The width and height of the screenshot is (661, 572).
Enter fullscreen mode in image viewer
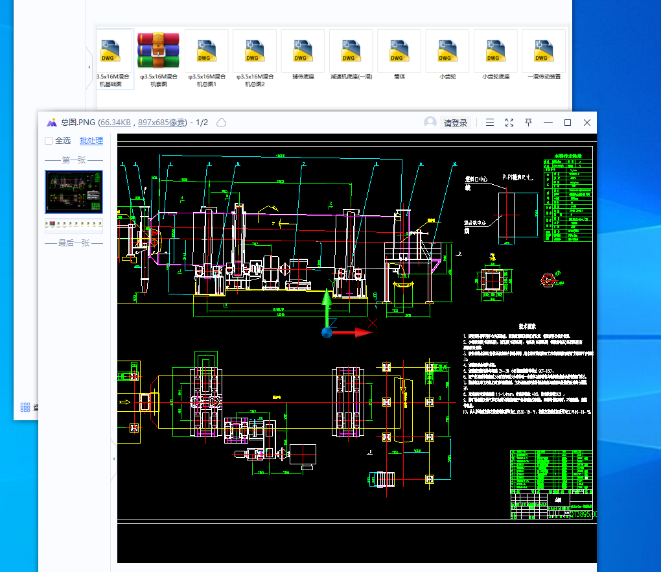[509, 123]
